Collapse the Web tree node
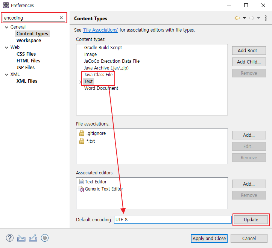 7,47
